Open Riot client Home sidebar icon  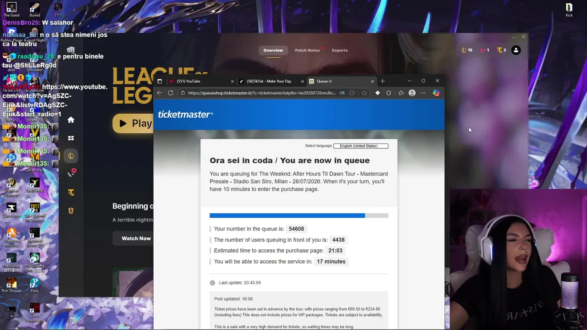tap(71, 120)
